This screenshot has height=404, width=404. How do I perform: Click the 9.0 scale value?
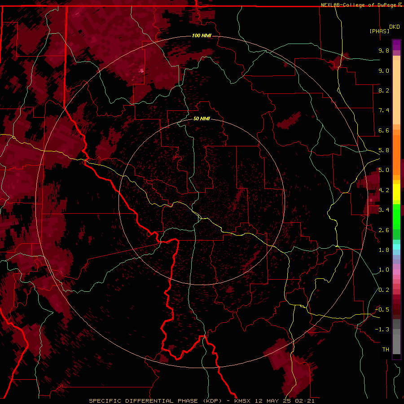(x=384, y=70)
